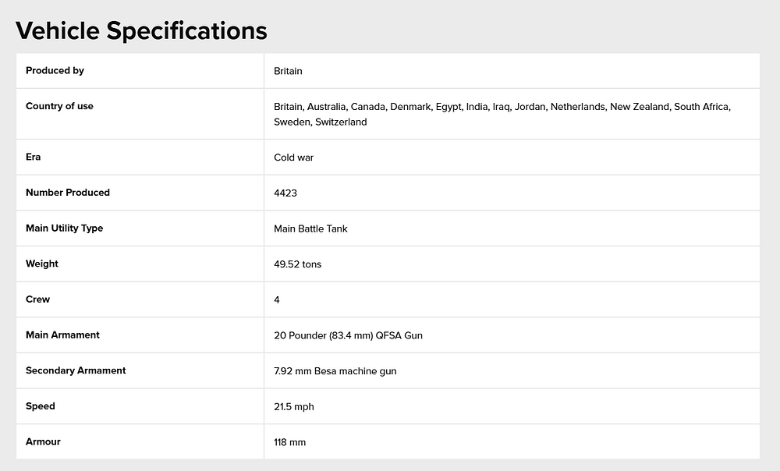Click the Vehicle Specifications heading

pos(141,30)
